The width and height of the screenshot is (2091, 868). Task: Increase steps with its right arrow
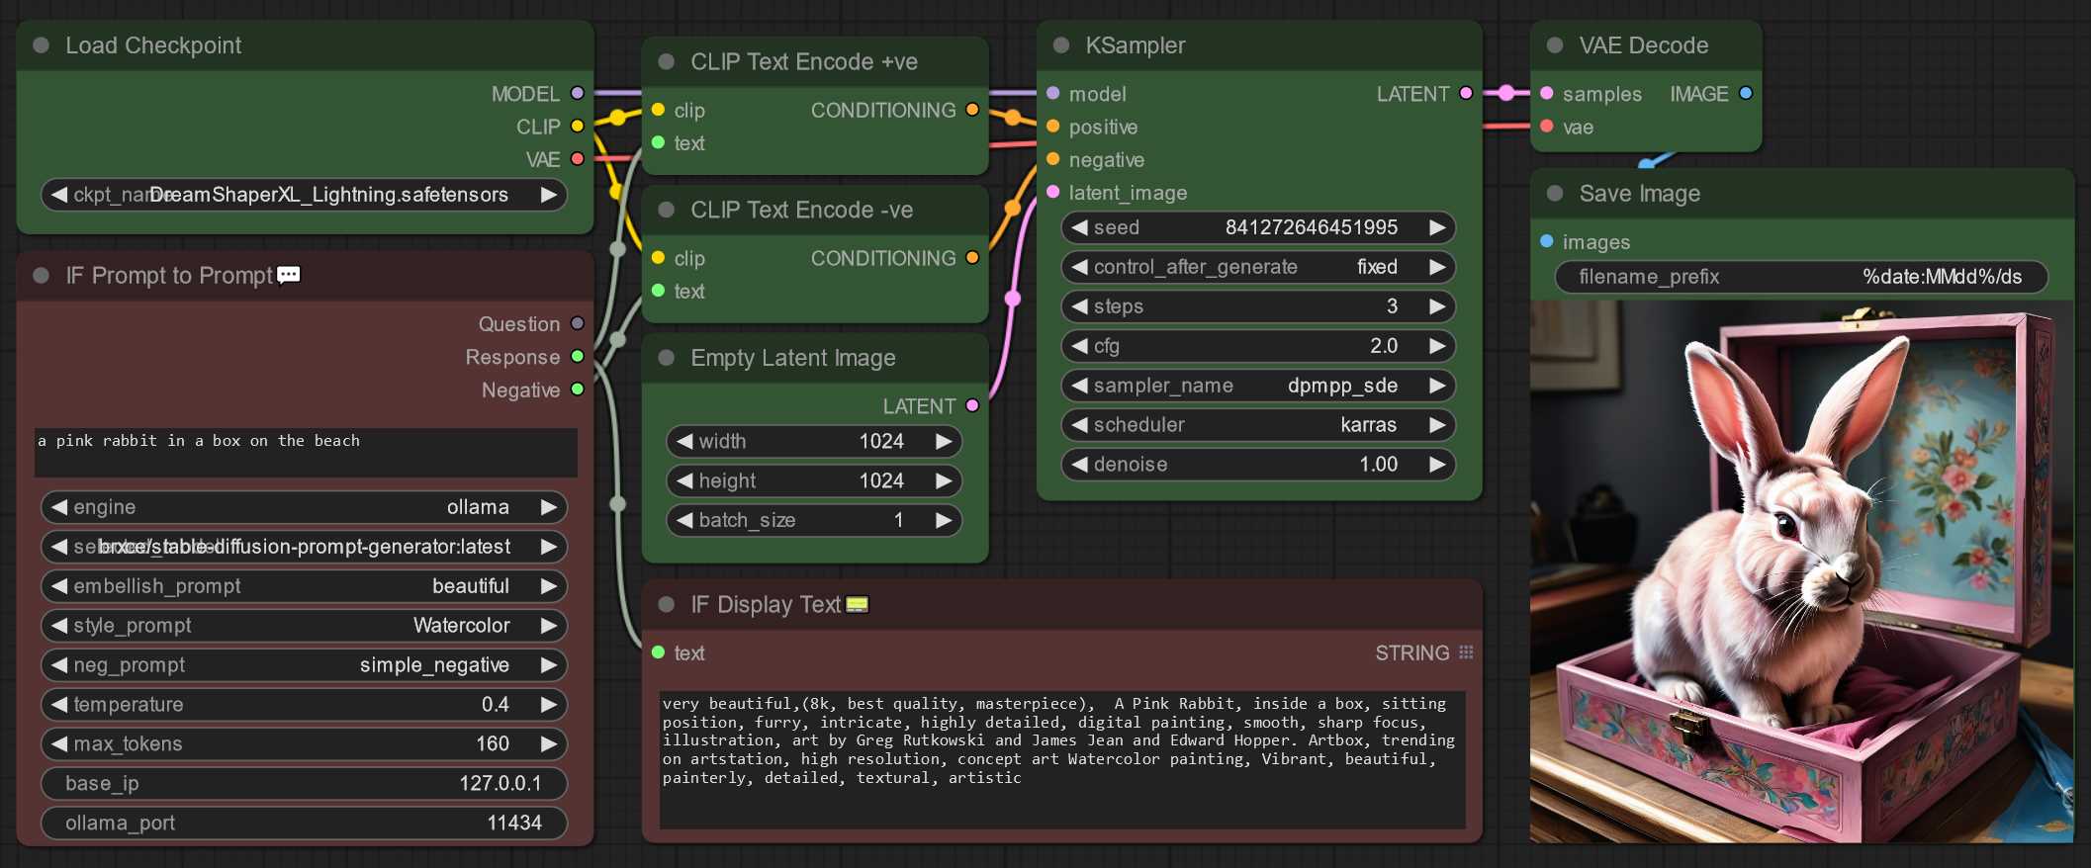coord(1437,306)
